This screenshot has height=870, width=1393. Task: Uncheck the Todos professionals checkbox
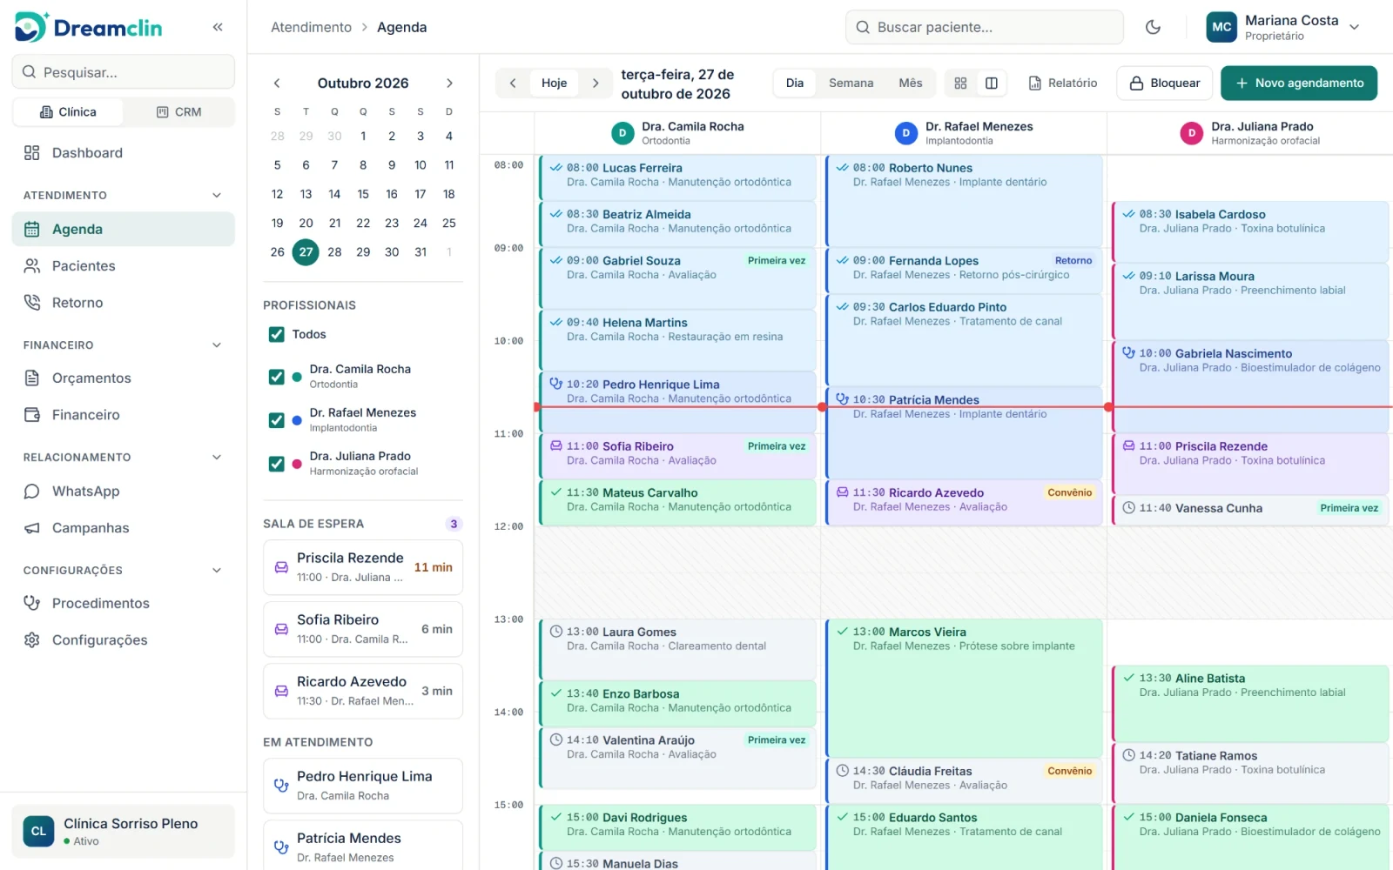coord(277,334)
